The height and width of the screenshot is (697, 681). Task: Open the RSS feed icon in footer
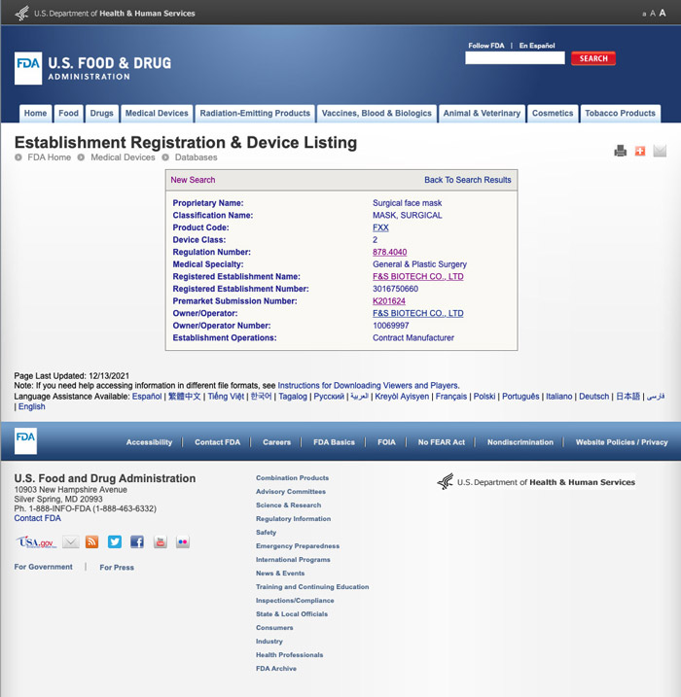92,541
